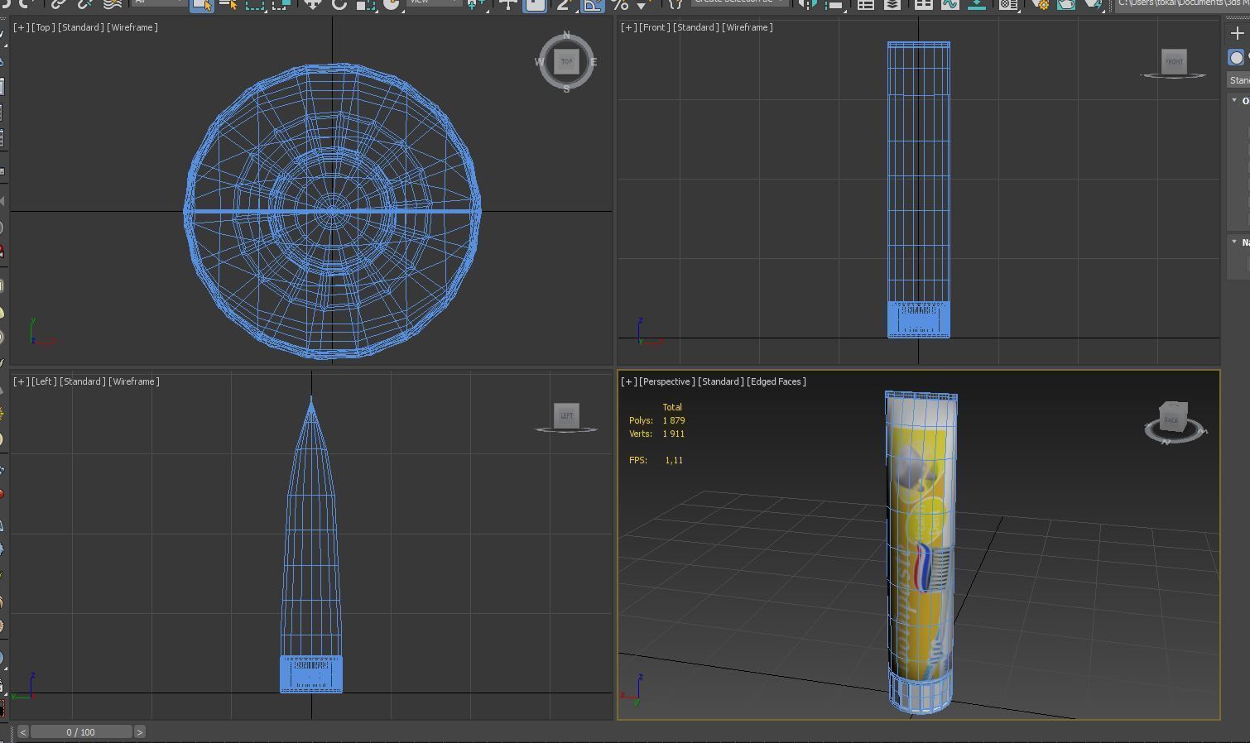
Task: Open the Schematic View
Action: tap(977, 4)
